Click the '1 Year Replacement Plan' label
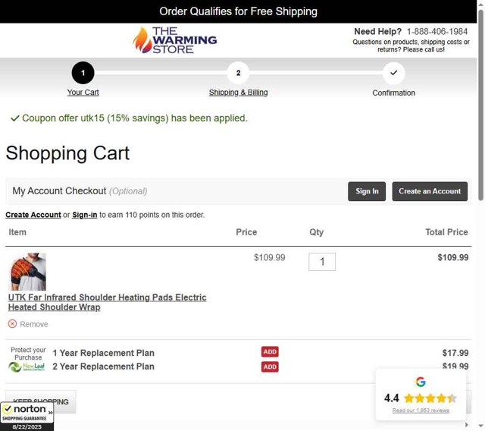Screen dimensions: 485x431 pos(103,353)
